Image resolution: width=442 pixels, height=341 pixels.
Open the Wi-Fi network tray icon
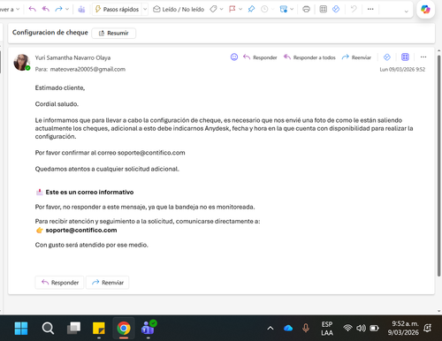[348, 328]
